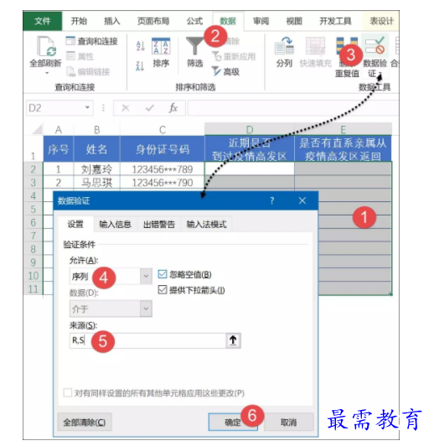Check apply changes to all cells (P)

(68, 393)
